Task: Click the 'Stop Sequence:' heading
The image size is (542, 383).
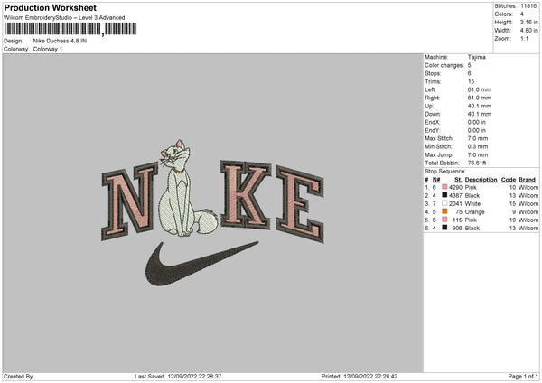Action: (x=445, y=171)
